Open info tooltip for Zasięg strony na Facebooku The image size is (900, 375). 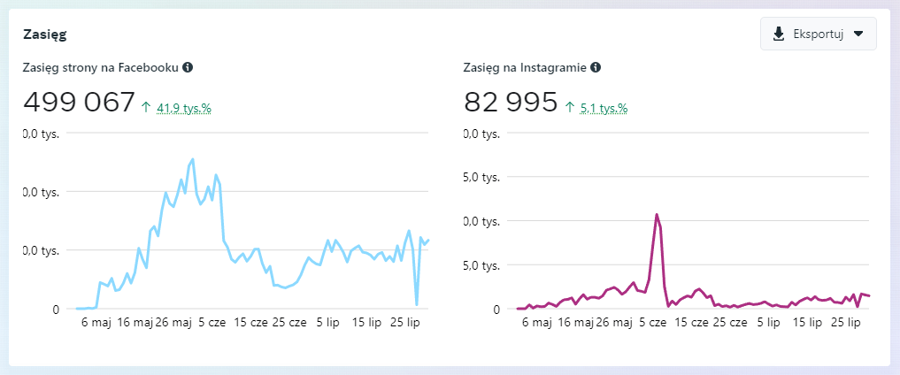[188, 67]
